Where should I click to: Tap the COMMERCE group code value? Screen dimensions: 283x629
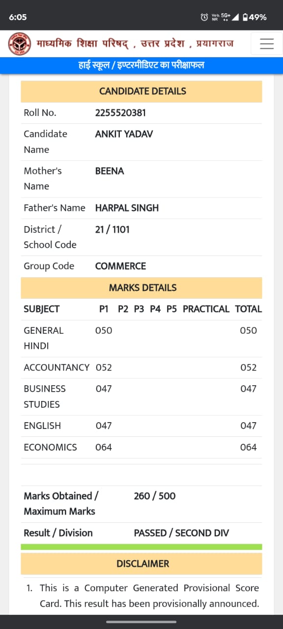tap(120, 266)
